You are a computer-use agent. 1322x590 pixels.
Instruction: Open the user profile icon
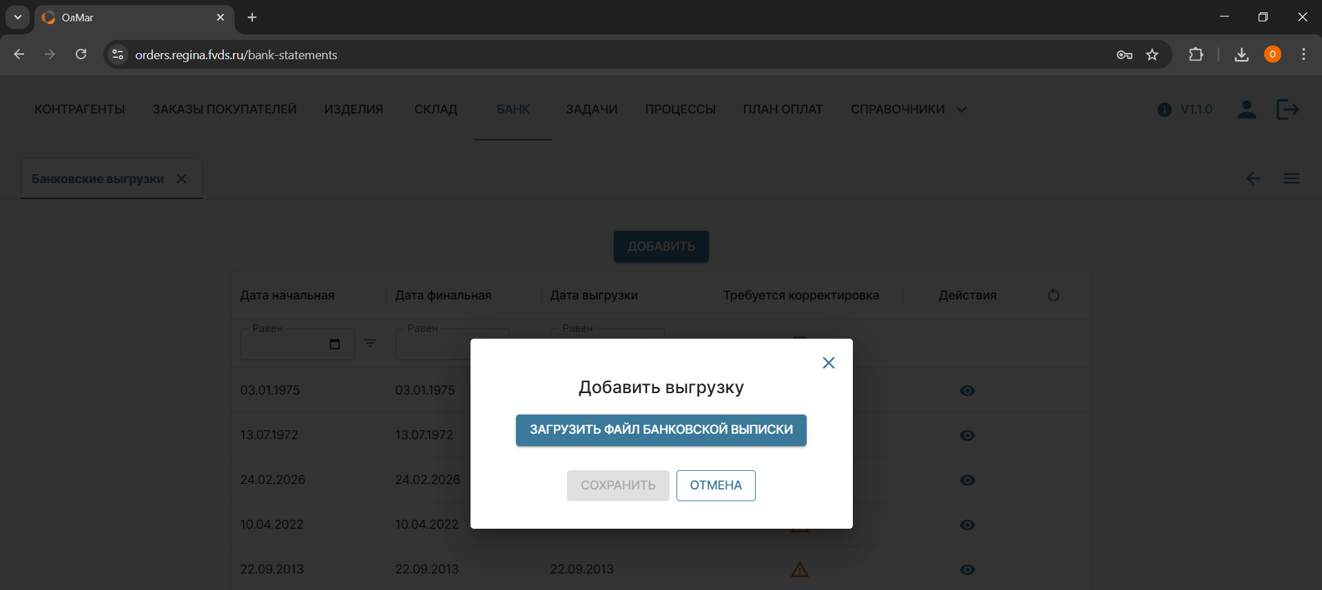1246,109
